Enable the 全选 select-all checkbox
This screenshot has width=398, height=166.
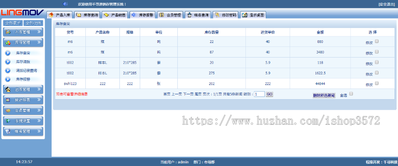tap(351, 94)
